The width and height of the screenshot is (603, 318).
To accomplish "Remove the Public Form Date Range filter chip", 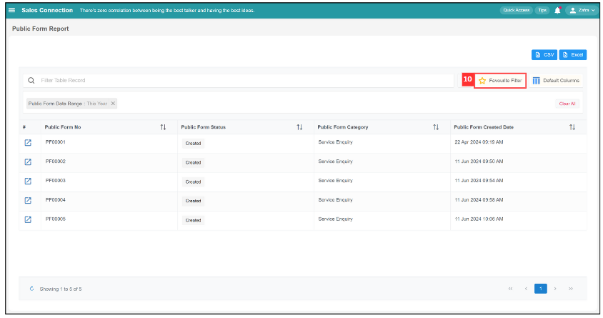I will 113,104.
